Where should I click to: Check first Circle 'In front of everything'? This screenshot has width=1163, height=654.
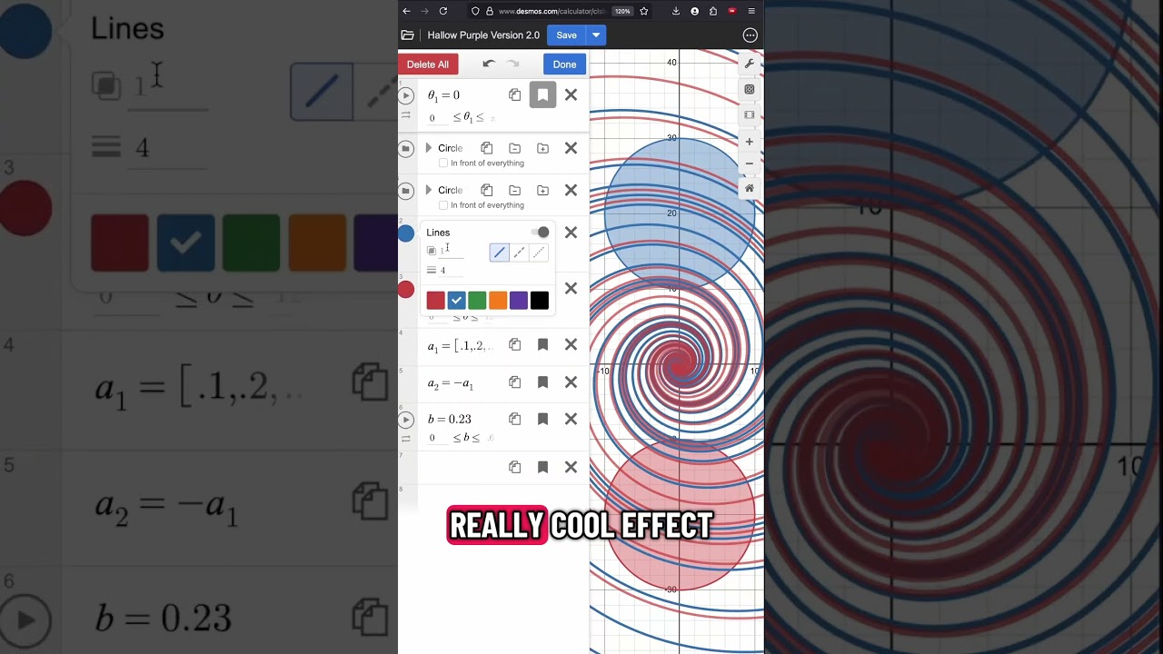(x=443, y=163)
